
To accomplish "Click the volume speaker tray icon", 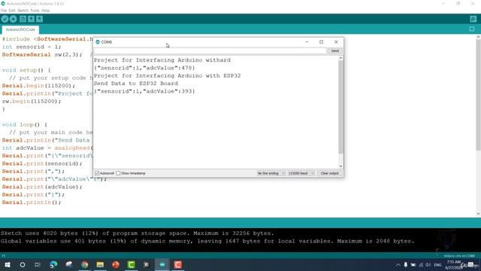I will (x=428, y=265).
